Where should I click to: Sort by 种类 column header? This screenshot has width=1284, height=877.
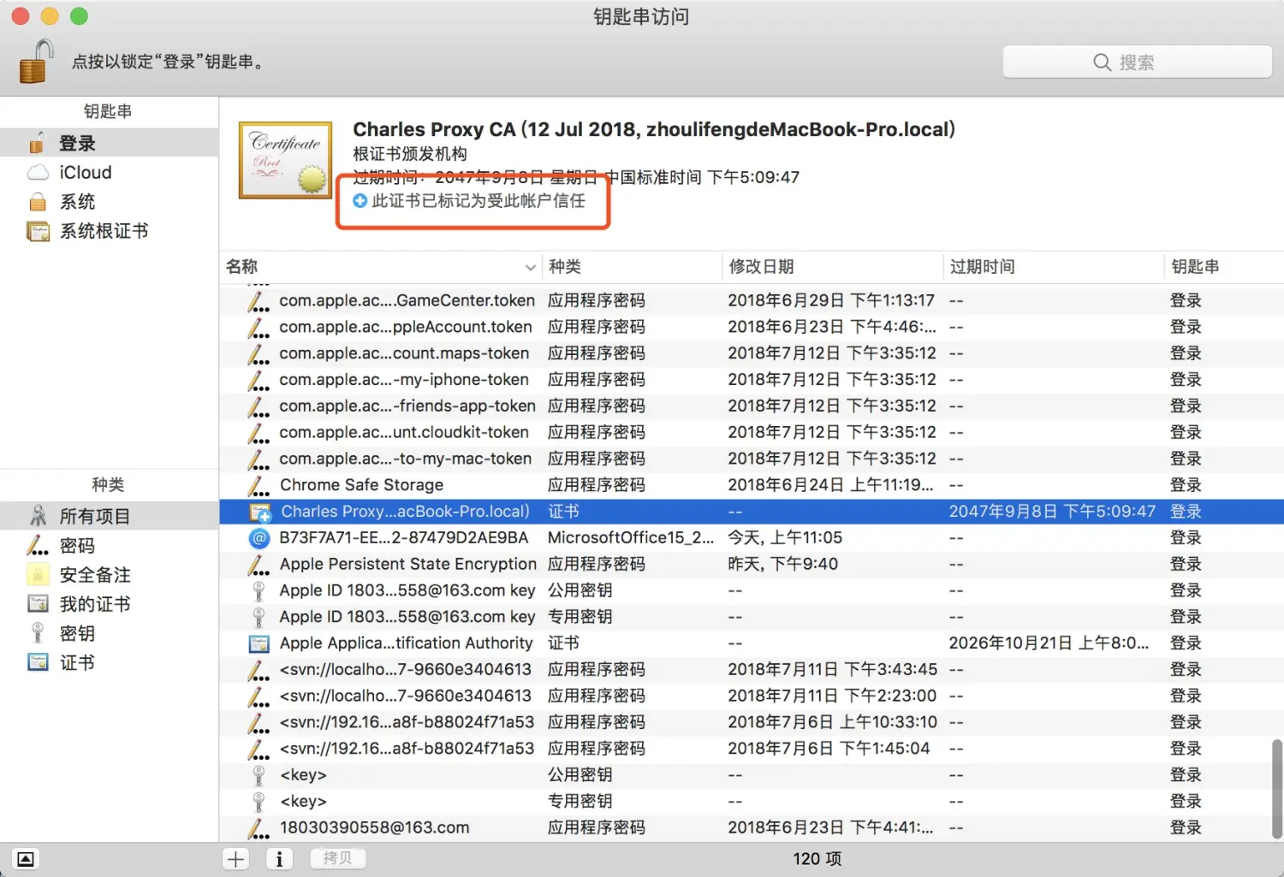pos(632,267)
